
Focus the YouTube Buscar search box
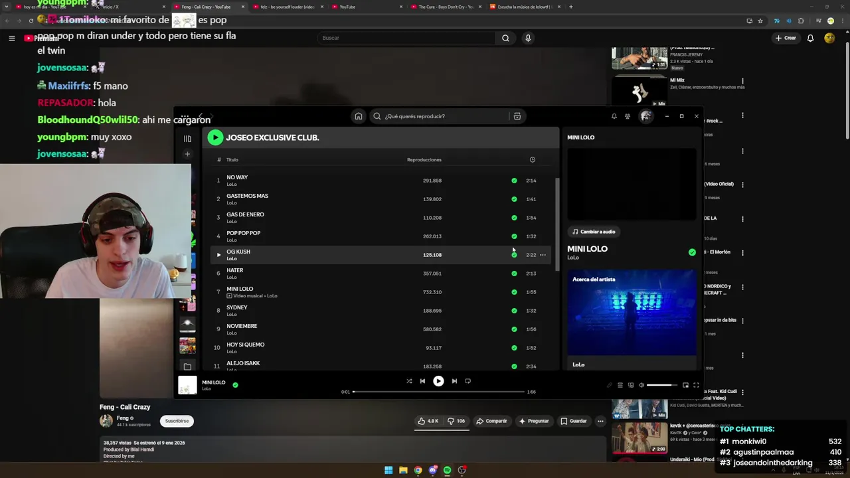[x=405, y=38]
